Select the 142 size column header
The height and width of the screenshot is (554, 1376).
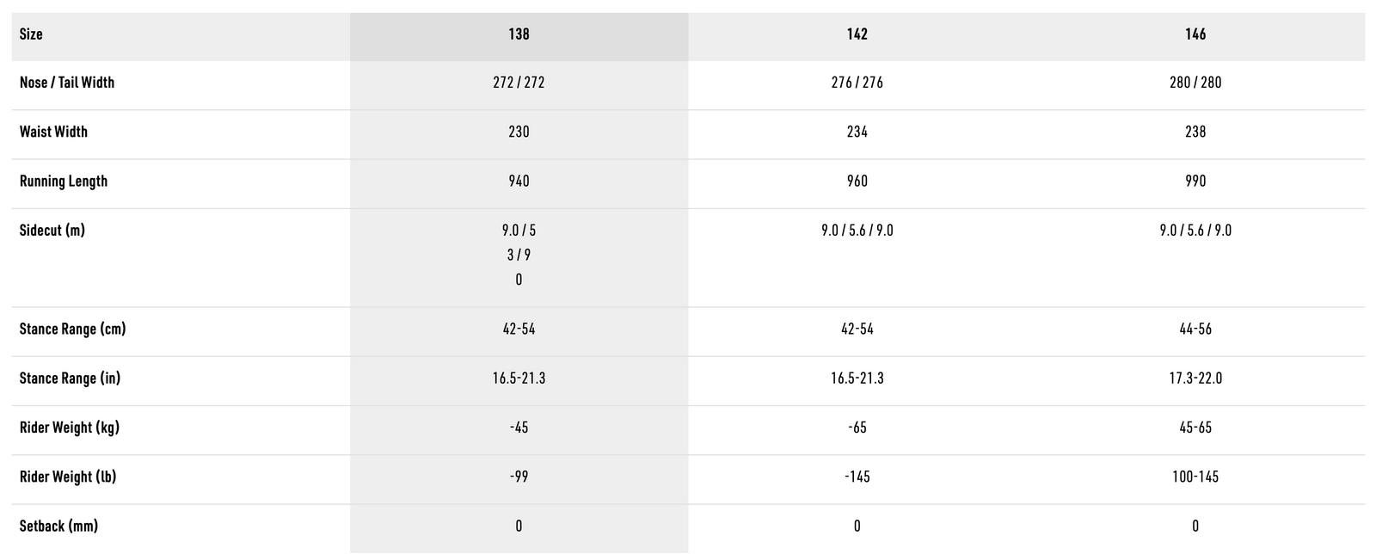tap(857, 34)
